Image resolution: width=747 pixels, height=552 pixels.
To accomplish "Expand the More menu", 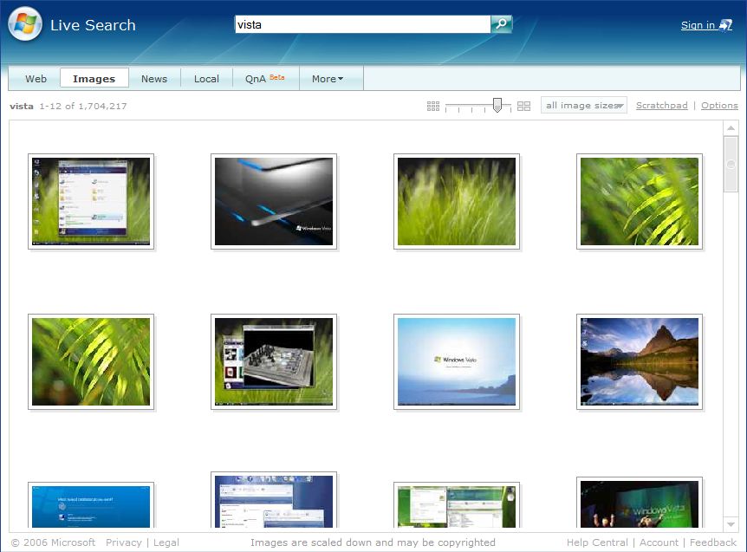I will tap(328, 79).
